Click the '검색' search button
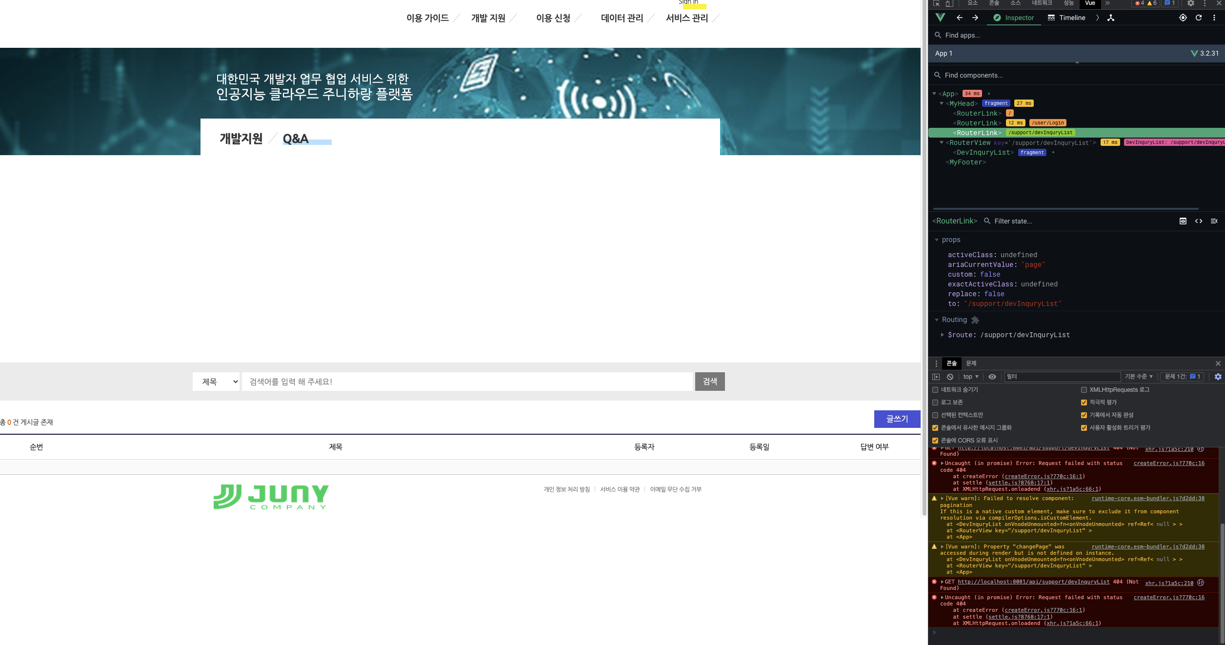 pos(710,382)
